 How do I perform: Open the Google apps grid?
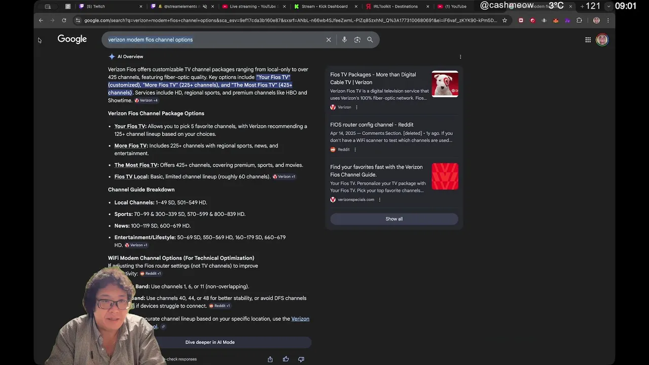[x=588, y=40]
